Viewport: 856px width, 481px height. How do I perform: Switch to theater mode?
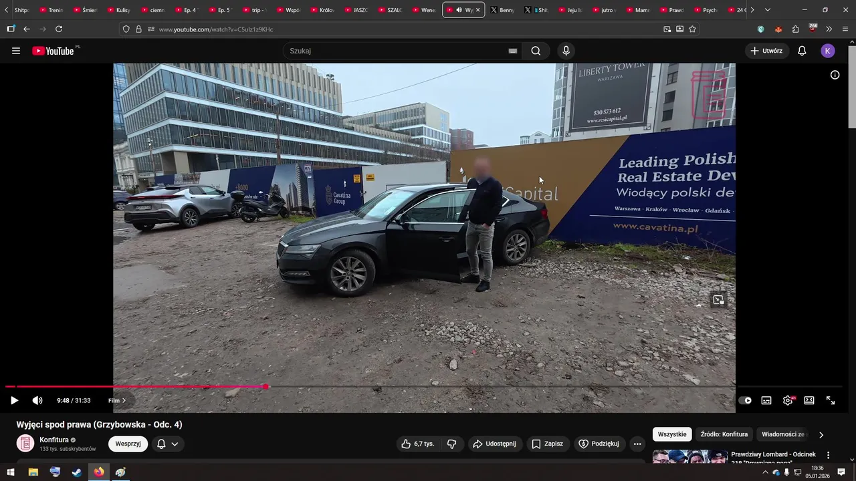point(809,400)
